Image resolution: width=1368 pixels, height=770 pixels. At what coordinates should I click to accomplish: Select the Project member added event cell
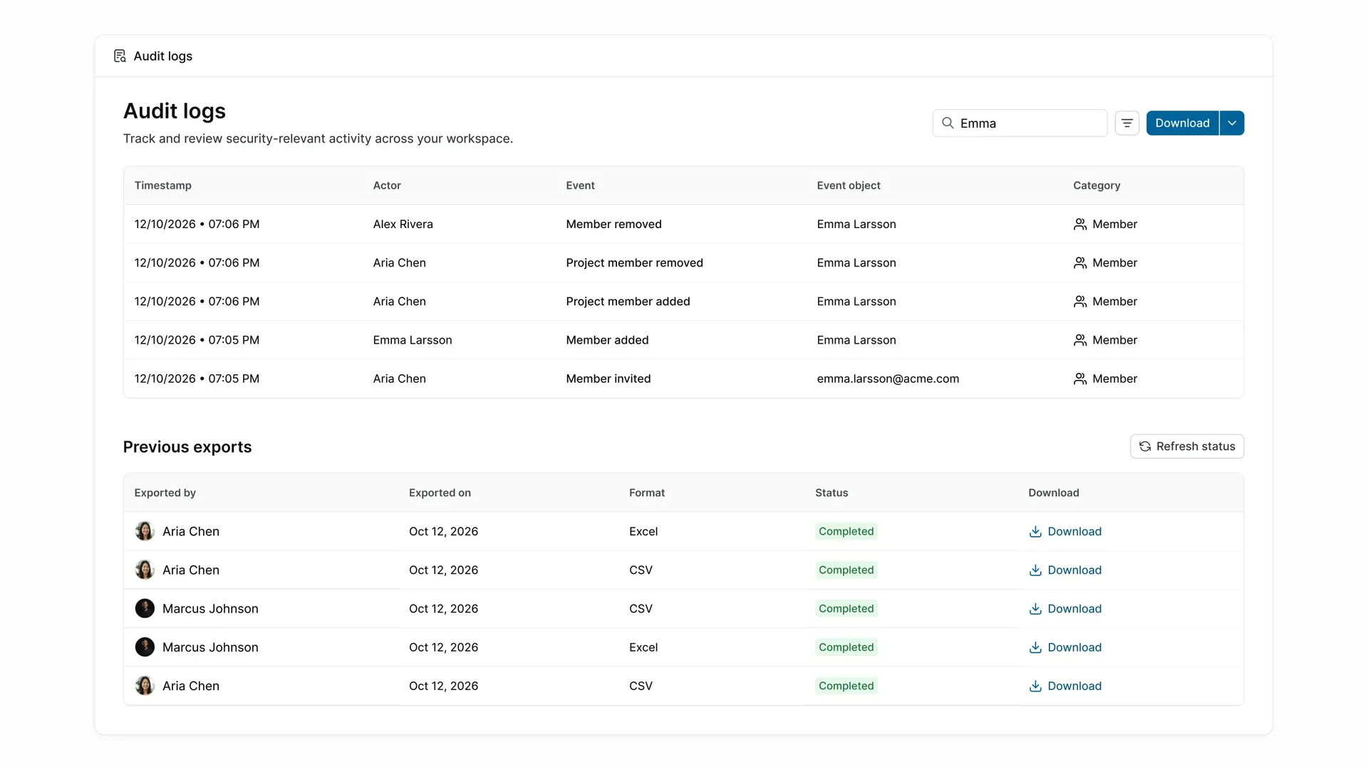point(628,301)
